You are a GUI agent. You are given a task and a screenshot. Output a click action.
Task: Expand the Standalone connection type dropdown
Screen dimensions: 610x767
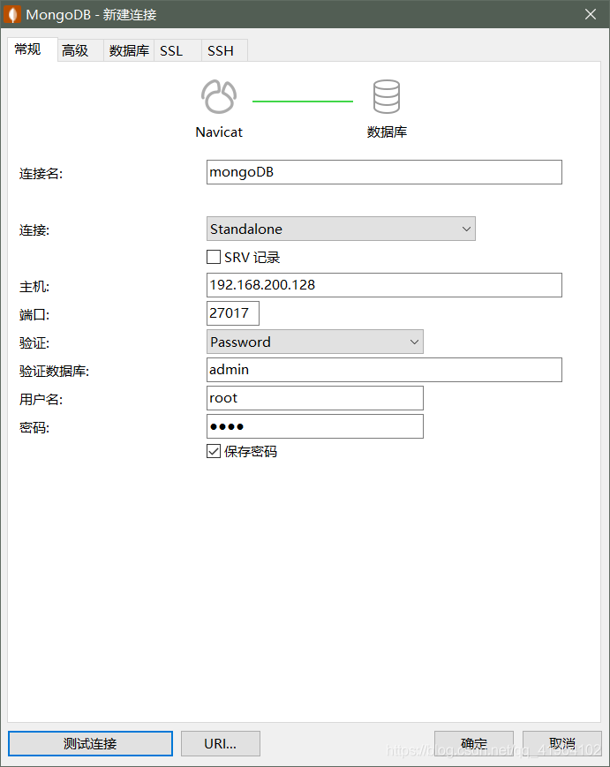pyautogui.click(x=341, y=229)
